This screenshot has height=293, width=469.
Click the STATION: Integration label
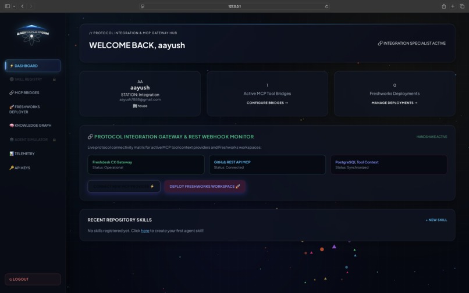click(140, 95)
